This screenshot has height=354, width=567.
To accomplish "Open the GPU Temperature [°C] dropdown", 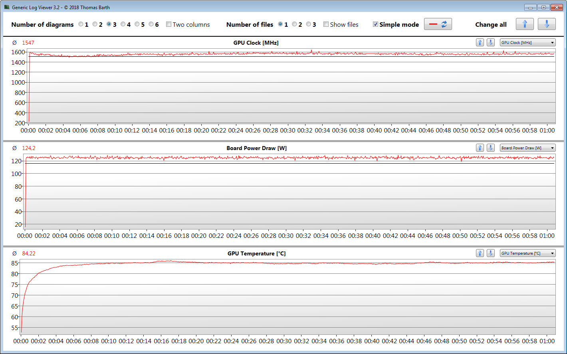I will click(x=527, y=253).
